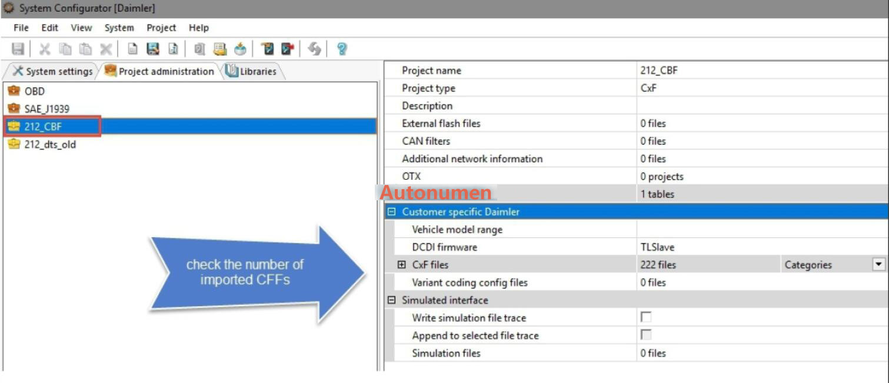
Task: Click the DCDI firmware value TLSlave
Action: point(657,247)
